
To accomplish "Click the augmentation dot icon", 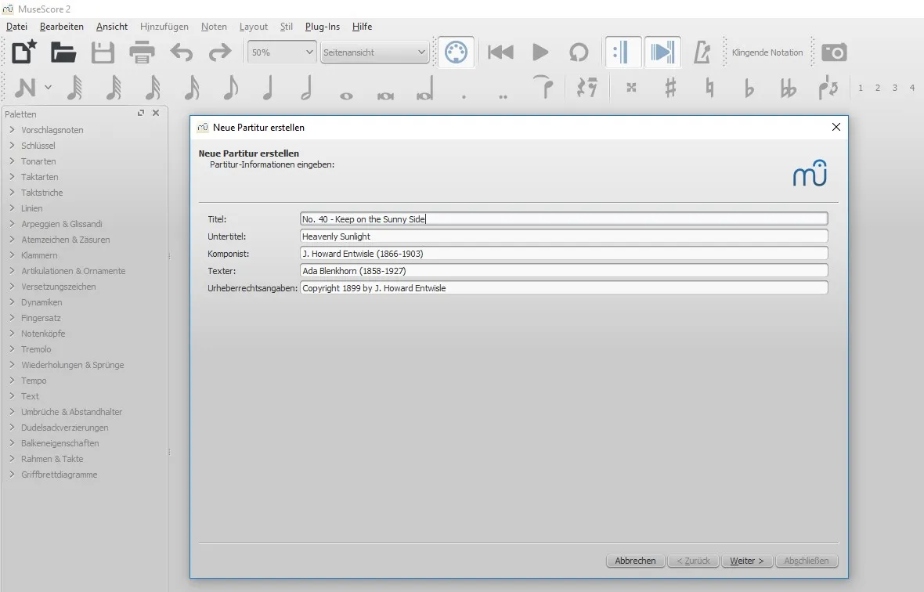I will 464,96.
